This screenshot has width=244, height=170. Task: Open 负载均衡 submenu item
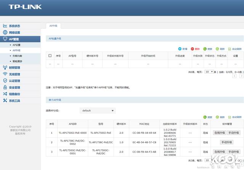[x=17, y=56]
